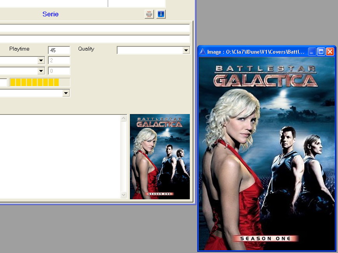Click the first long text field under Serie
The width and height of the screenshot is (338, 253).
pyautogui.click(x=95, y=28)
